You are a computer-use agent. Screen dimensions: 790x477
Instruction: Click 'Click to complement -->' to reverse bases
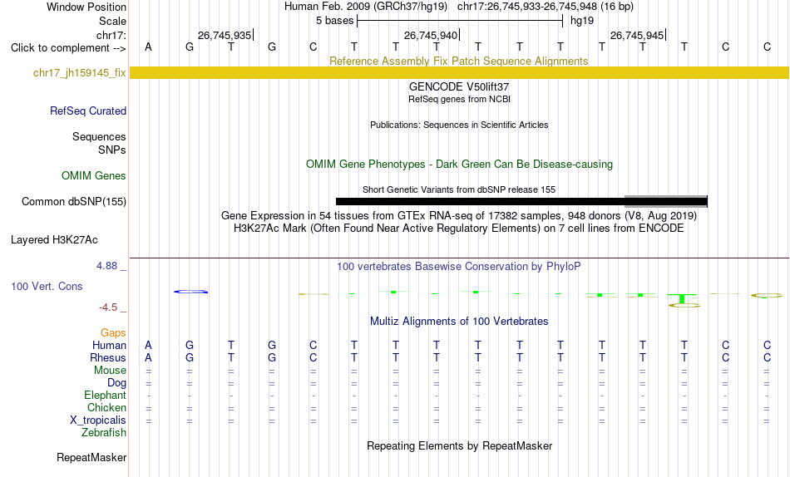68,48
